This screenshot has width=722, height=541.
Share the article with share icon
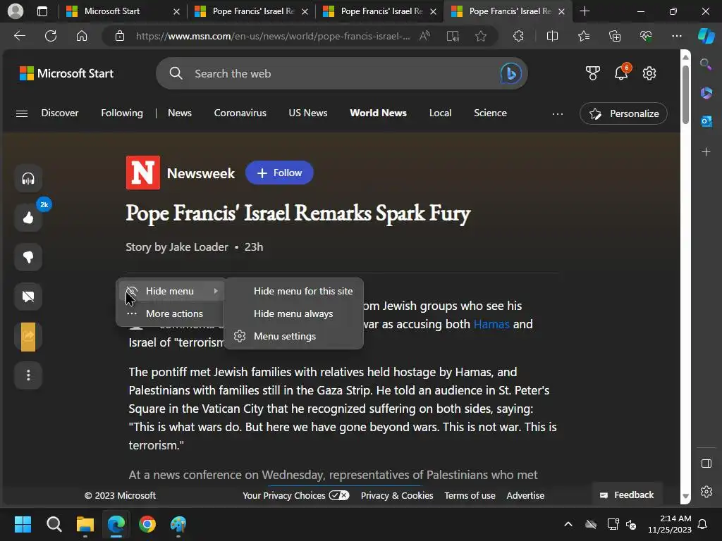28,336
